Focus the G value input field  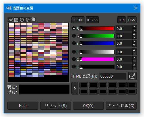coord(124,36)
